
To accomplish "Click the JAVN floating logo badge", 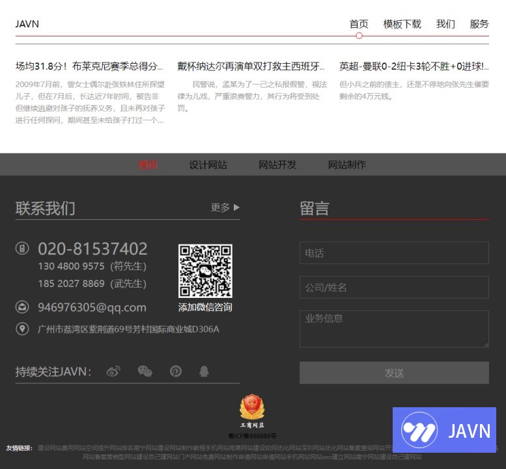I will pos(444,430).
